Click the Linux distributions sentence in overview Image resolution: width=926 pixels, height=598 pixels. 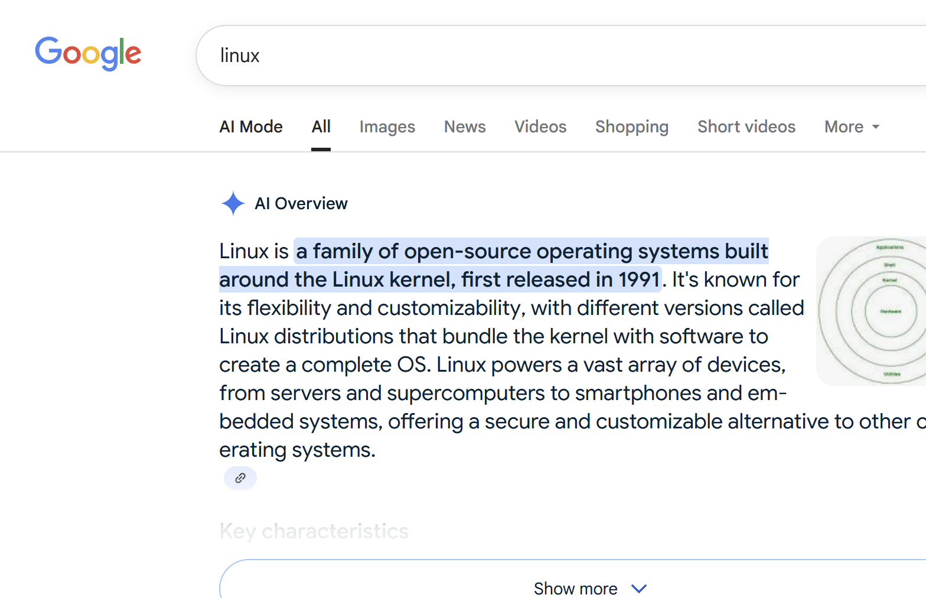511,322
